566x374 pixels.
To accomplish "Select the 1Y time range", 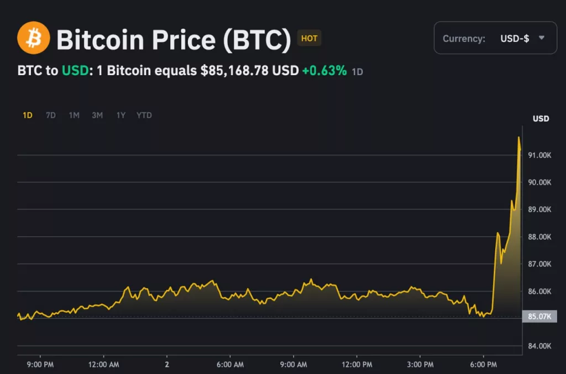I will click(120, 115).
